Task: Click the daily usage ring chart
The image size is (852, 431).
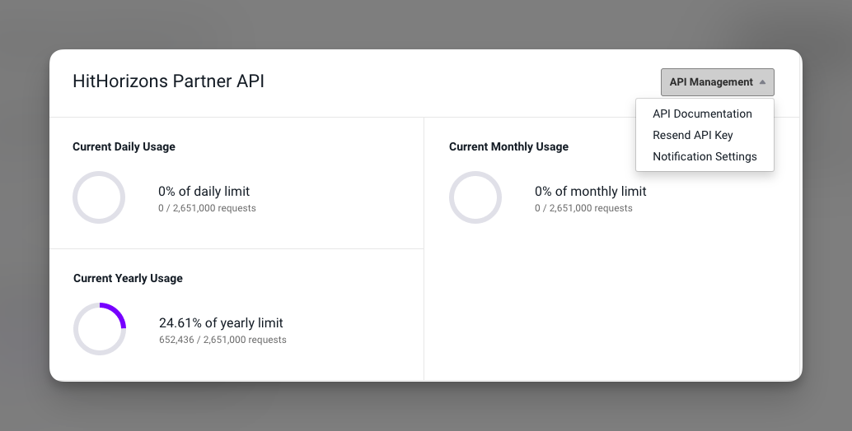Action: click(x=99, y=197)
